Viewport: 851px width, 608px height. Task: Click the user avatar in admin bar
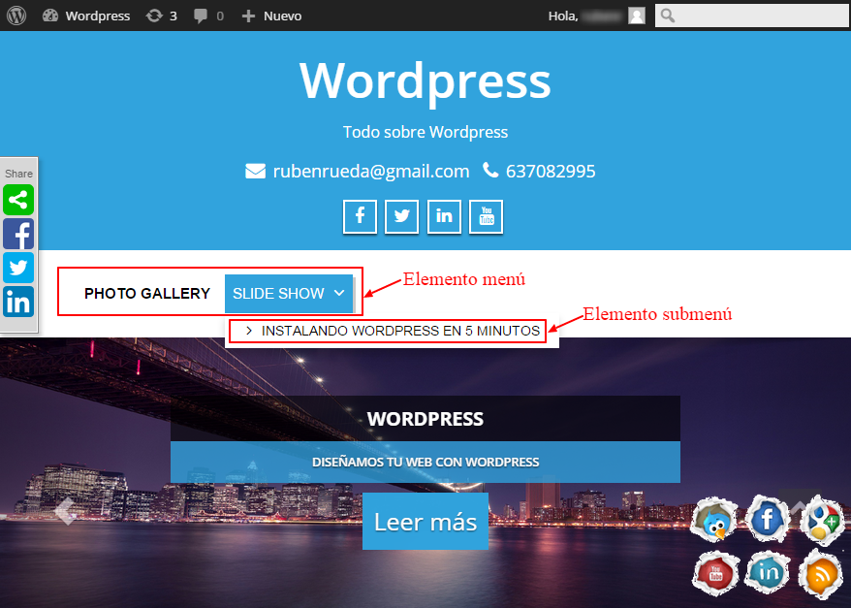click(637, 16)
